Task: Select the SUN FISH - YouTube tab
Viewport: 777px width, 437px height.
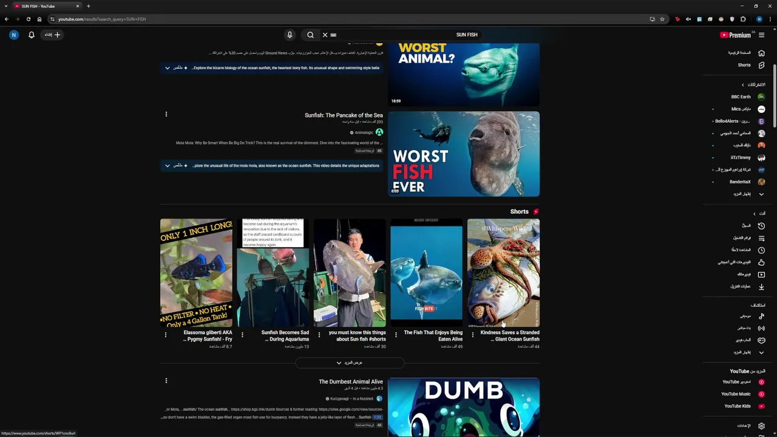Action: point(47,6)
